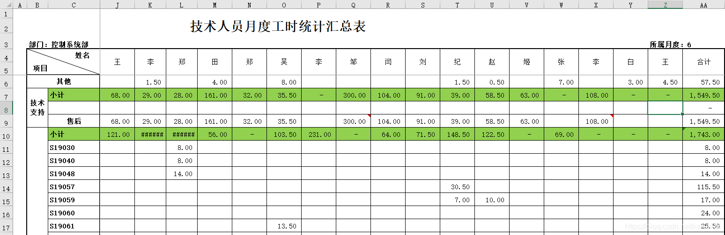The image size is (725, 235).
Task: Click the name 田 in the header row
Action: (215, 62)
